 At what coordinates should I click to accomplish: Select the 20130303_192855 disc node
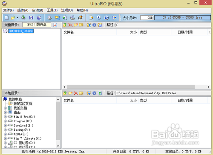click(21, 31)
